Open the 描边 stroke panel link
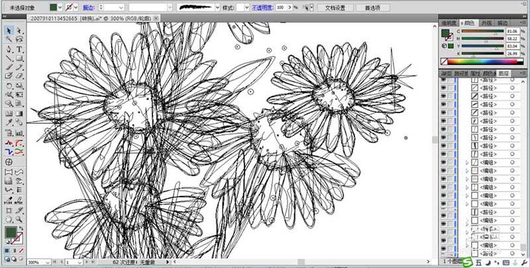 point(89,7)
